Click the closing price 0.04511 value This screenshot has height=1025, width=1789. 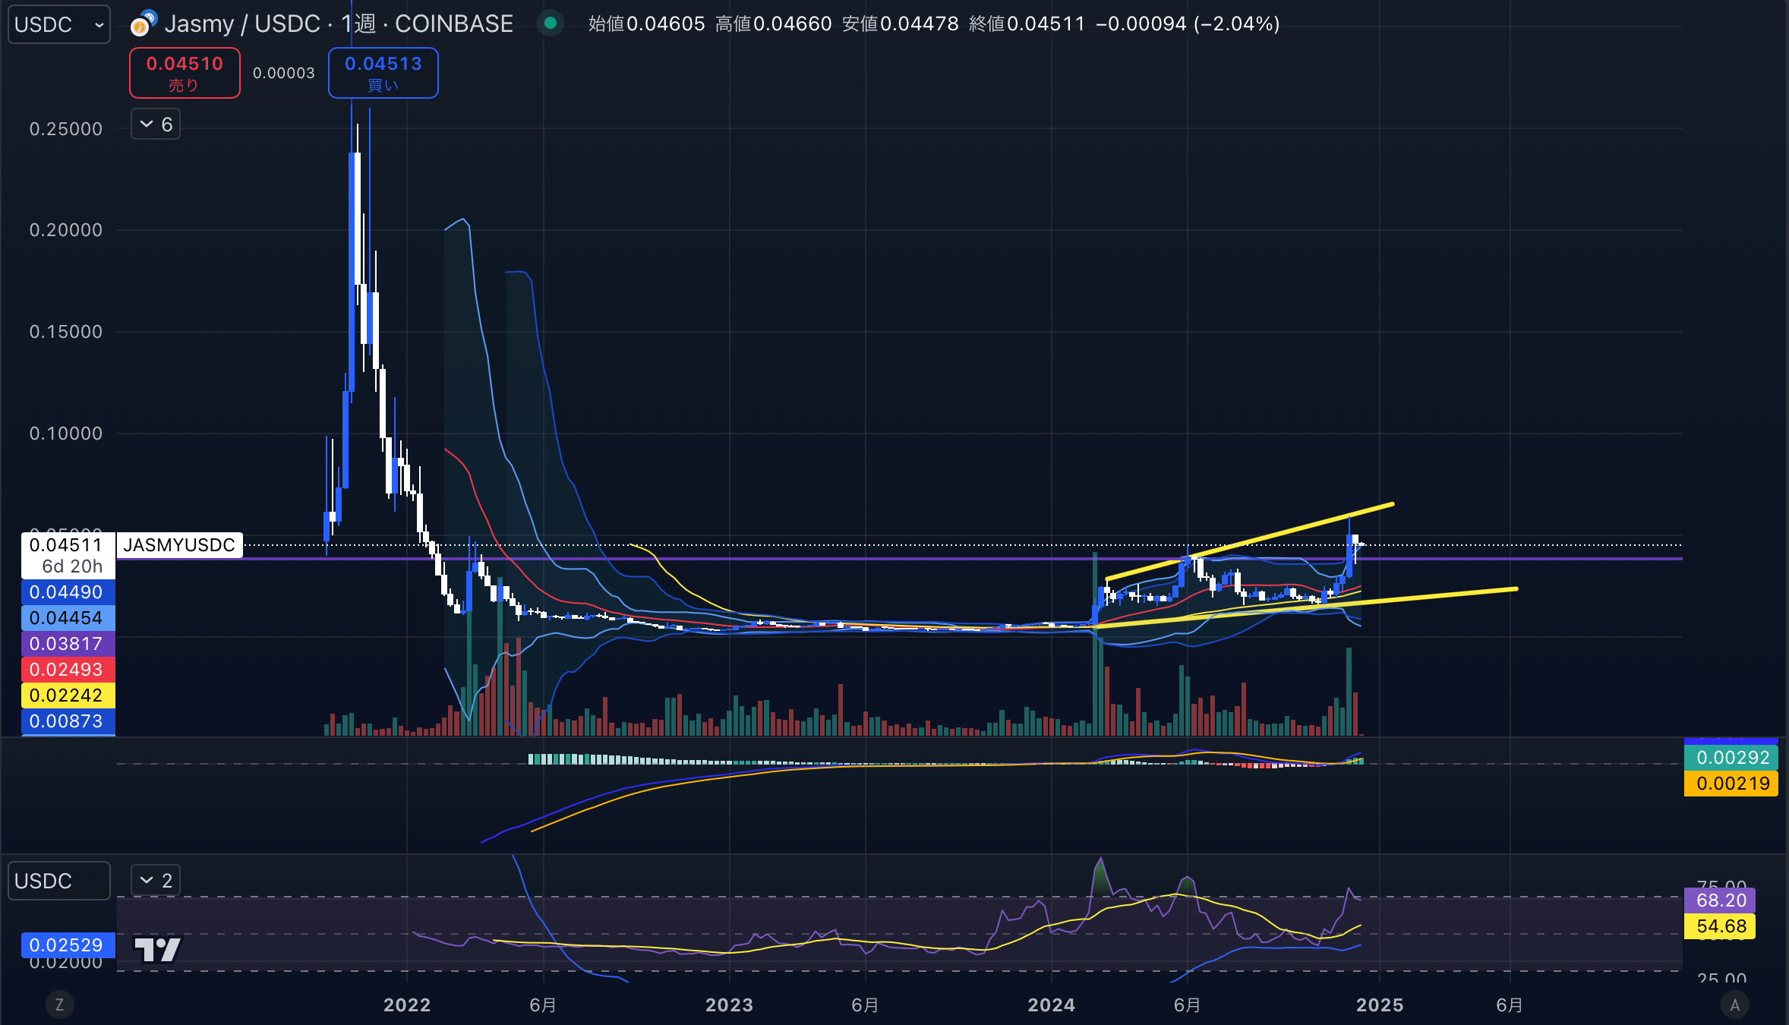click(1046, 24)
